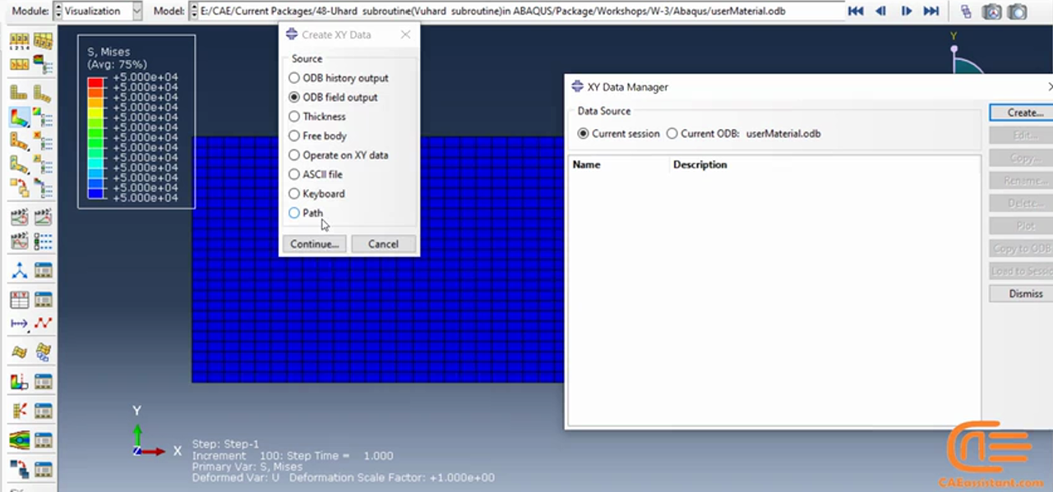Screen dimensions: 1053x492
Task: Jump to first frame
Action: (x=856, y=11)
